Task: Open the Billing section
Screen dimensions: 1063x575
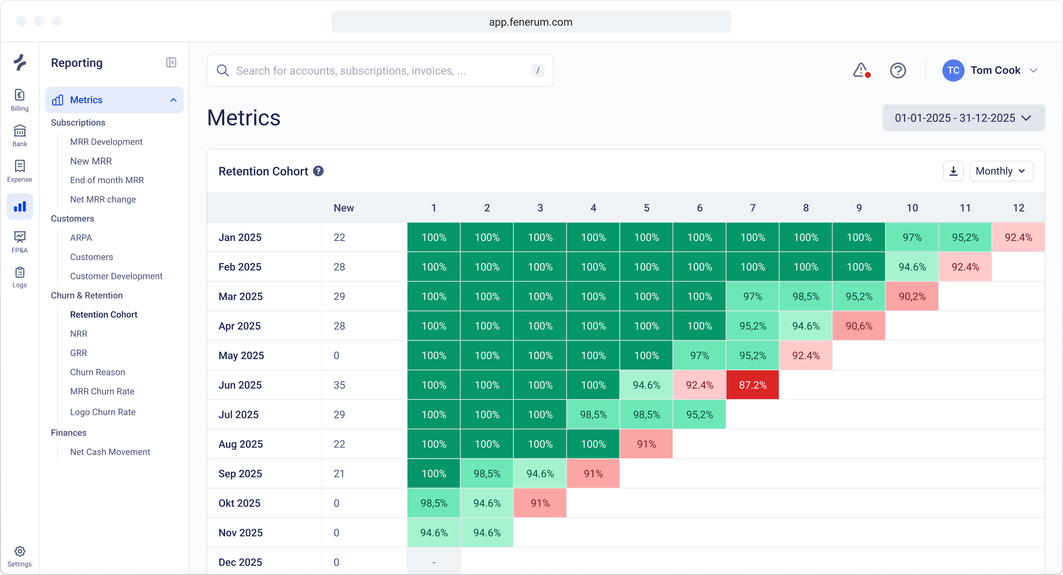Action: 19,100
